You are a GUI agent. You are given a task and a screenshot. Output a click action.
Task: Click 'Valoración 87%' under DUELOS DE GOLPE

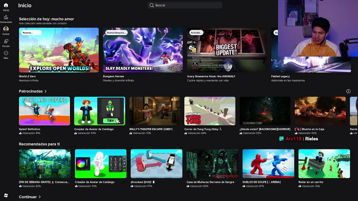click(x=255, y=186)
